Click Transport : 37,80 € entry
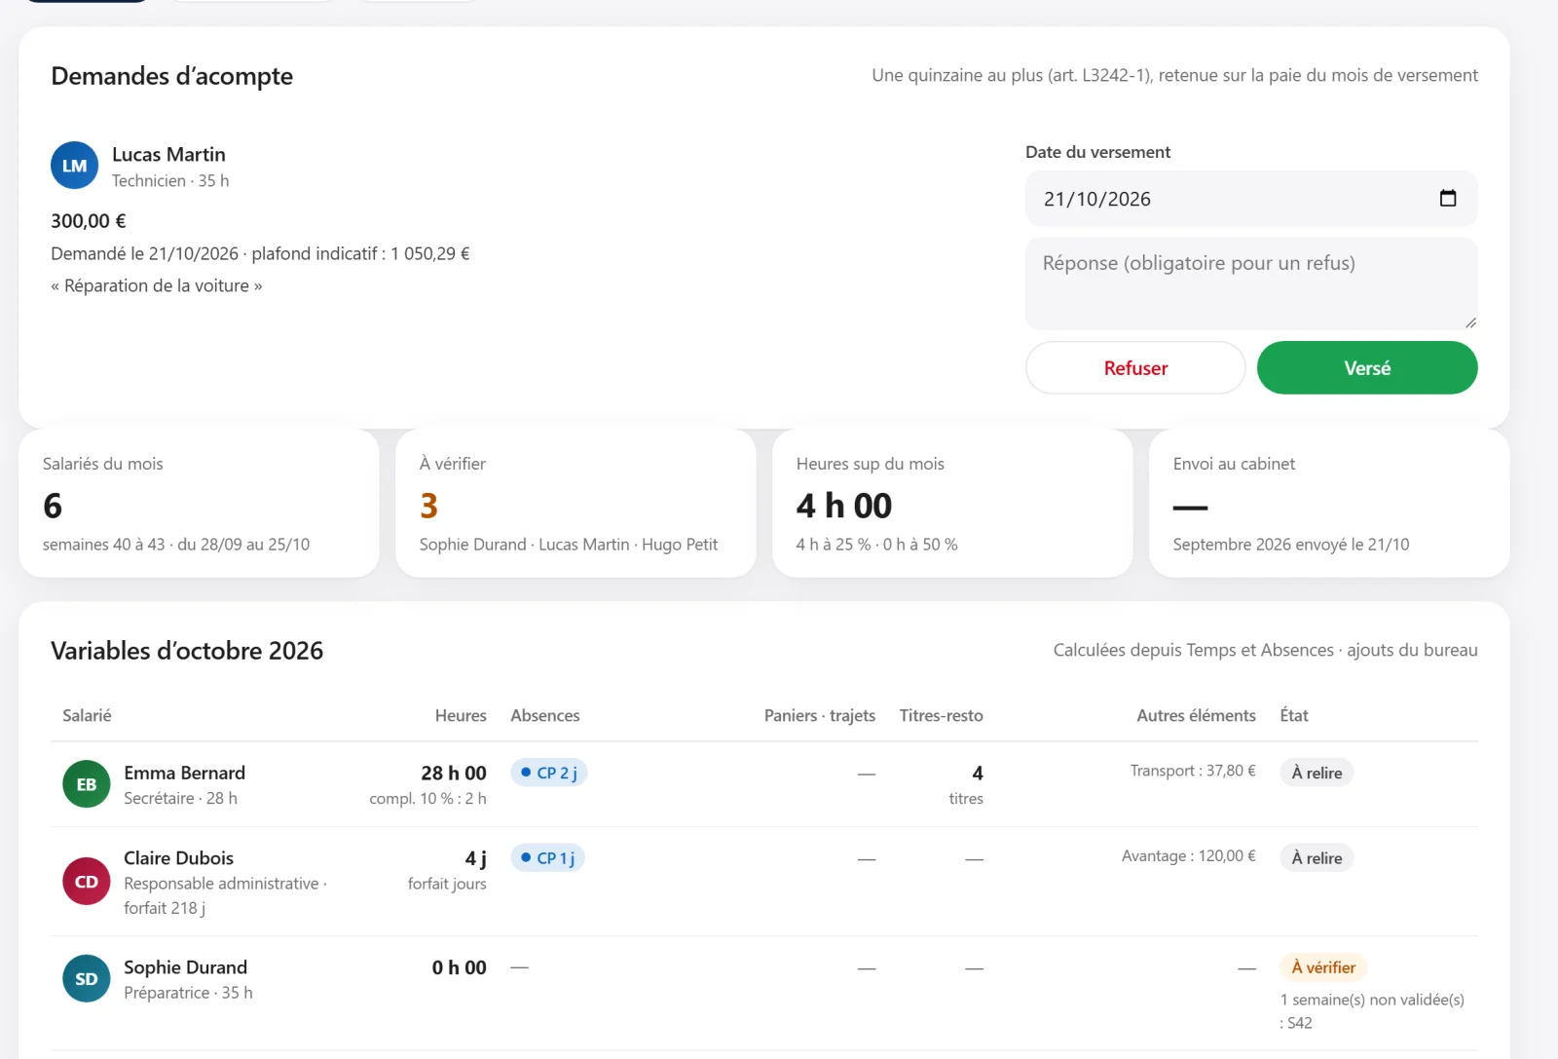The width and height of the screenshot is (1558, 1059). [1193, 771]
